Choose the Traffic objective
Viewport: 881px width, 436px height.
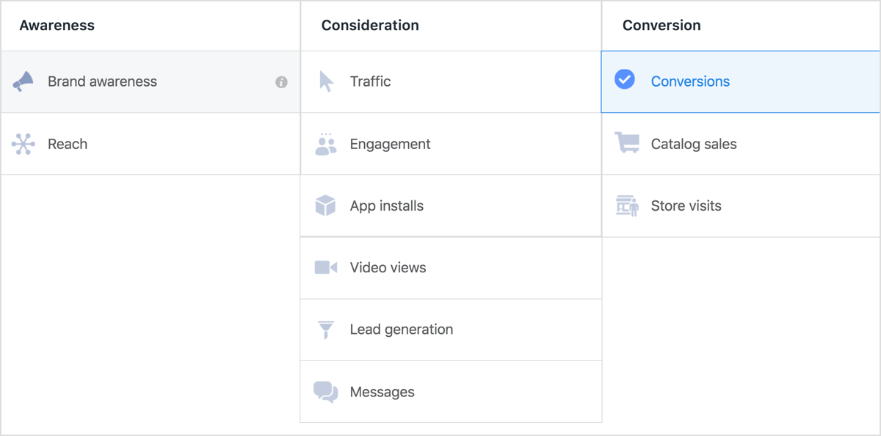coord(451,82)
